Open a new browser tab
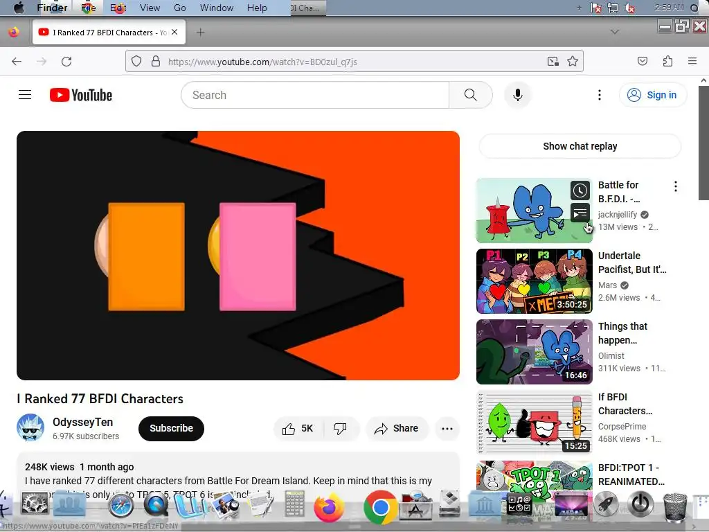 200,32
